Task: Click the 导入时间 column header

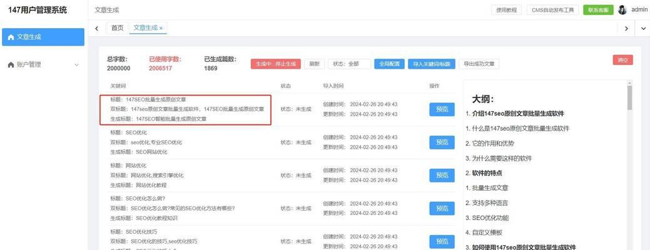Action: coord(333,86)
